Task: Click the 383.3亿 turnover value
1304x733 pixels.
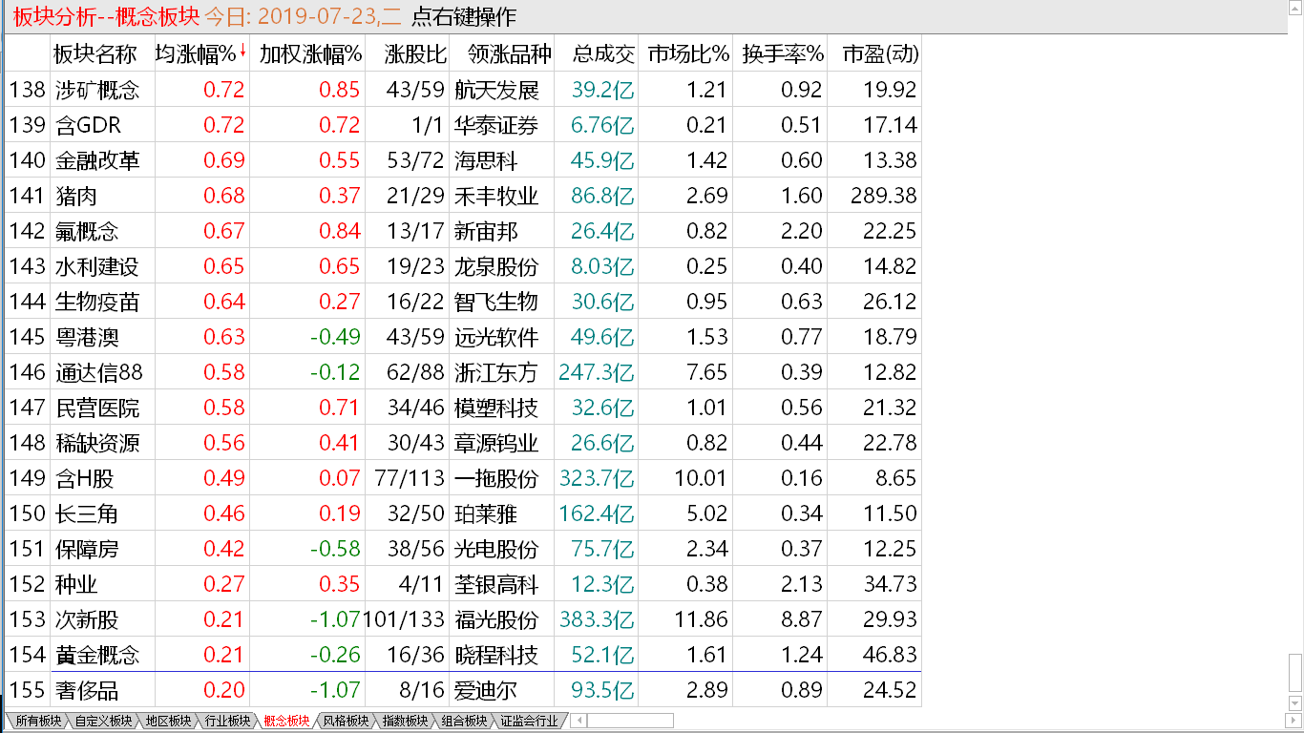Action: click(597, 619)
